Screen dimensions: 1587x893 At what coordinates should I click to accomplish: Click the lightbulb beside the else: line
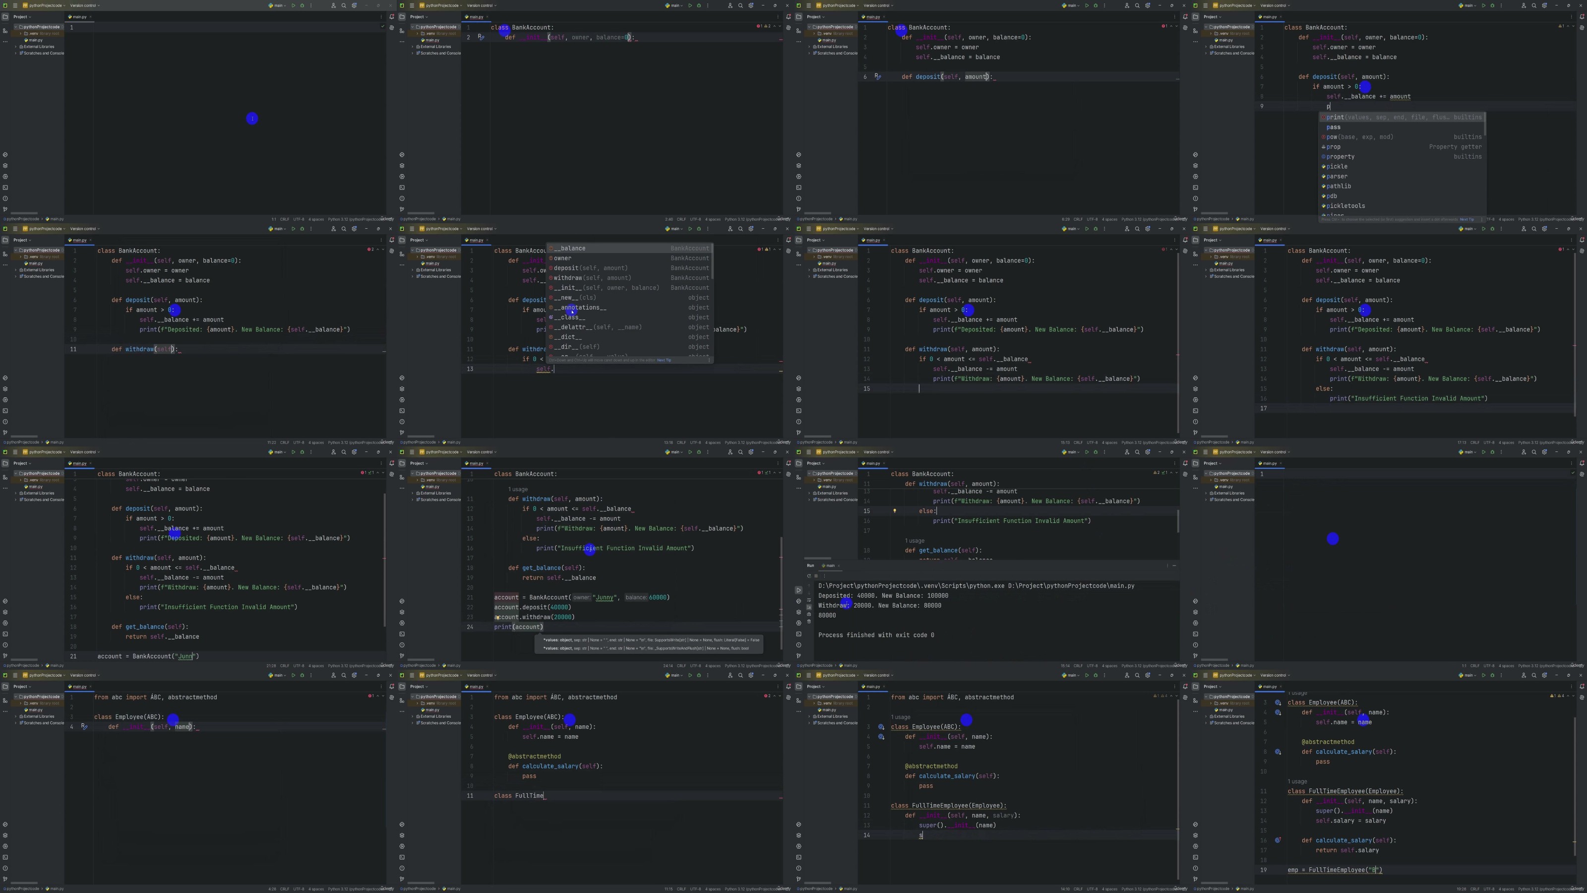tap(895, 511)
